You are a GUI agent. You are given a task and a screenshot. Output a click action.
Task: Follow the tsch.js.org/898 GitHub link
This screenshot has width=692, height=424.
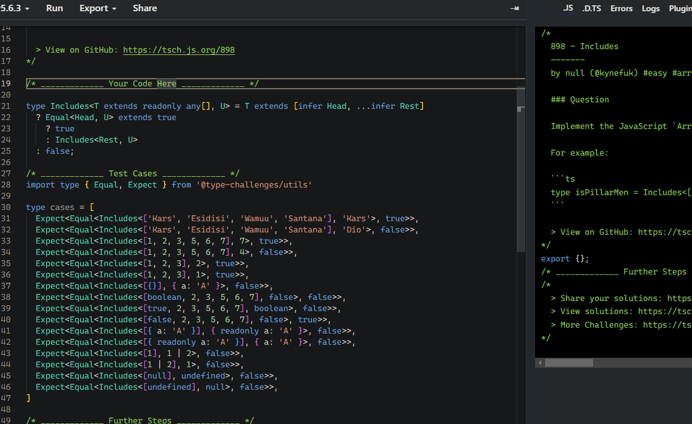[179, 50]
